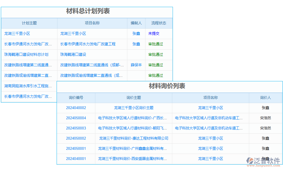Select the 计划主题 column header
The image size is (283, 170).
(29, 23)
